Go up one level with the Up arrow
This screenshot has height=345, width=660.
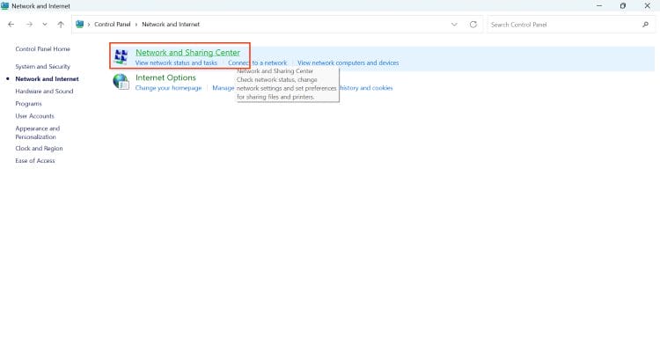click(61, 25)
